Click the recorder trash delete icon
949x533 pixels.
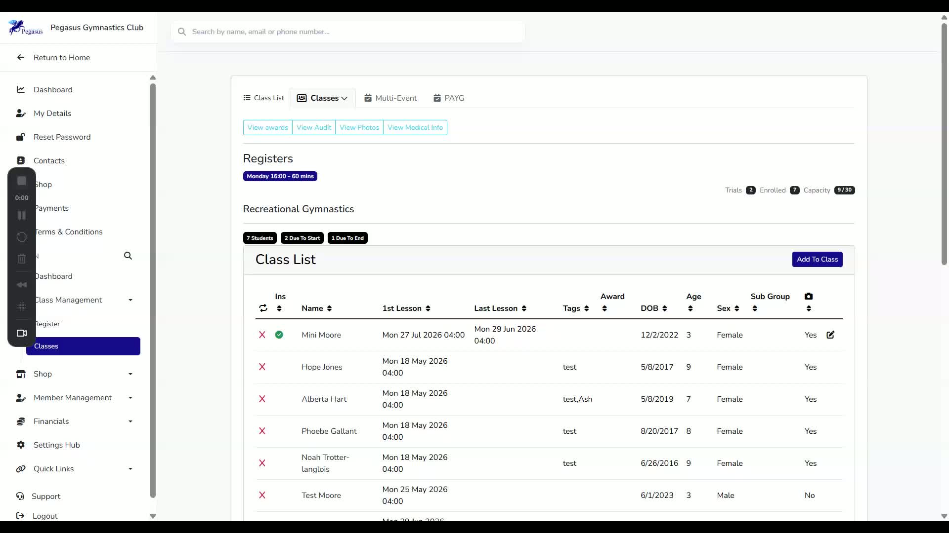coord(22,259)
